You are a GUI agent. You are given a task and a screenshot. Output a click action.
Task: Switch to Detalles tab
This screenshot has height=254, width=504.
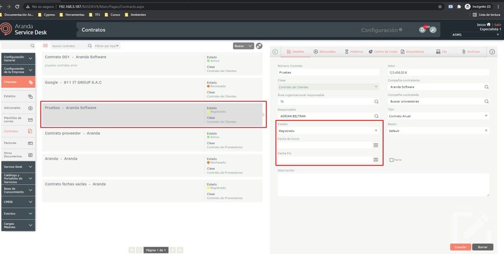(x=295, y=51)
